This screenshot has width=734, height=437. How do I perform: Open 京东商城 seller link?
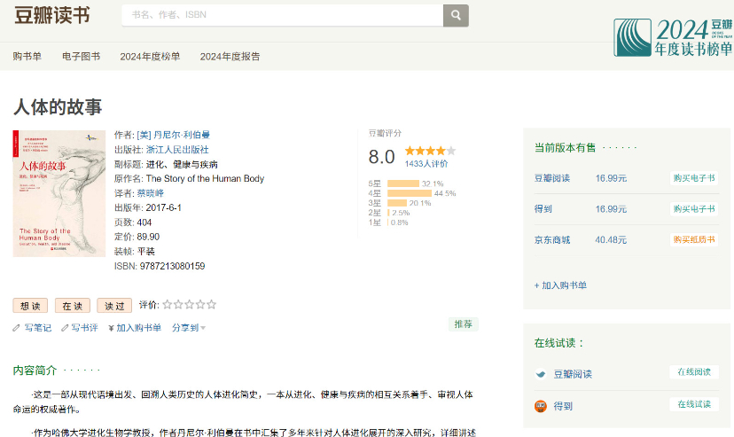552,240
